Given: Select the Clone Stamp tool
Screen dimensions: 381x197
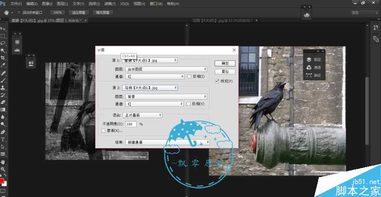Looking at the screenshot, I should [3, 87].
